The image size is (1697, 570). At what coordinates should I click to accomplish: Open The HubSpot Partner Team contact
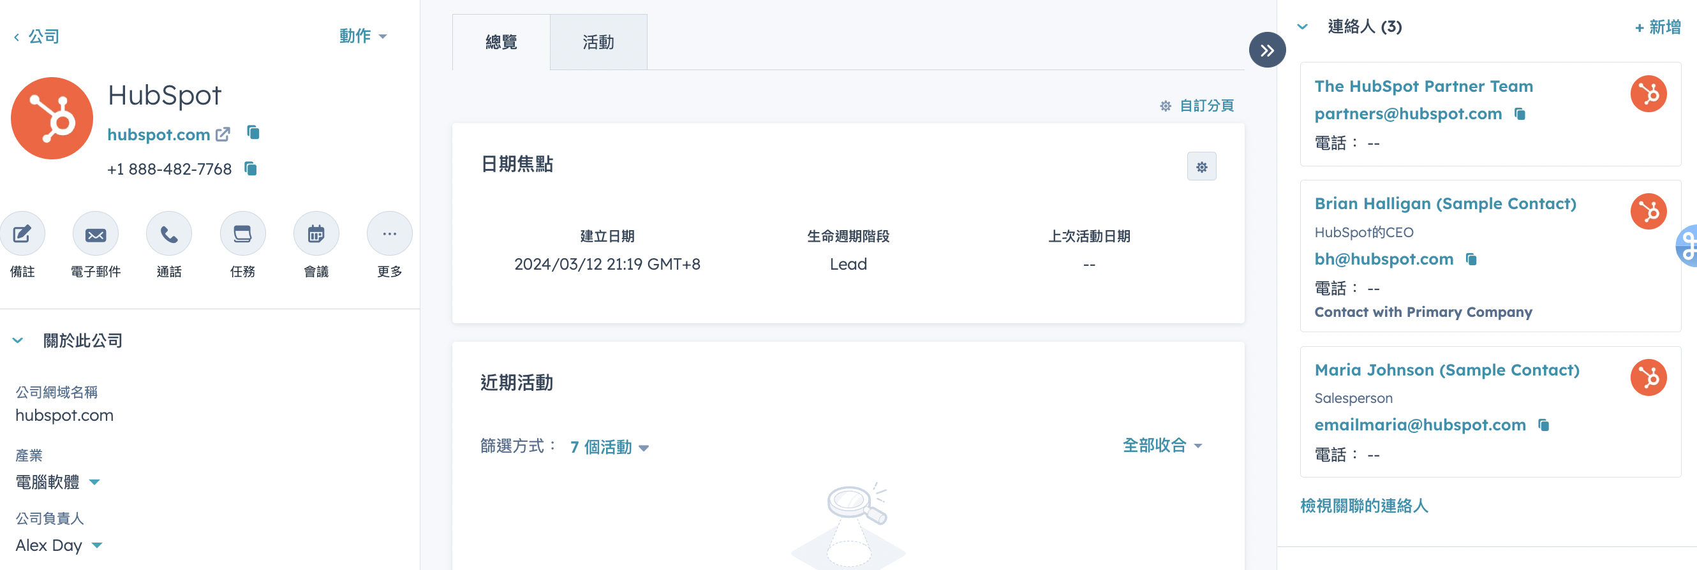pos(1423,86)
